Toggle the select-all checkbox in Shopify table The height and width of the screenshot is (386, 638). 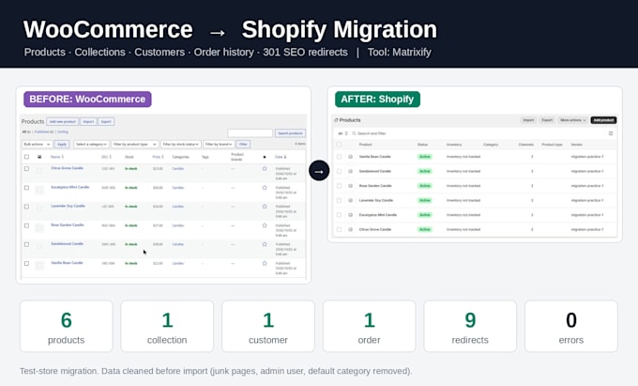click(x=339, y=145)
